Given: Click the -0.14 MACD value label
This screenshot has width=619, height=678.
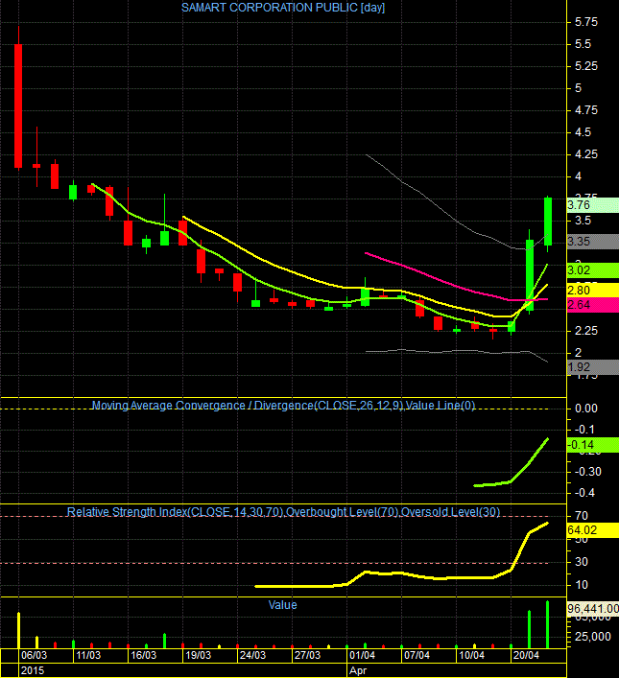Looking at the screenshot, I should click(592, 445).
